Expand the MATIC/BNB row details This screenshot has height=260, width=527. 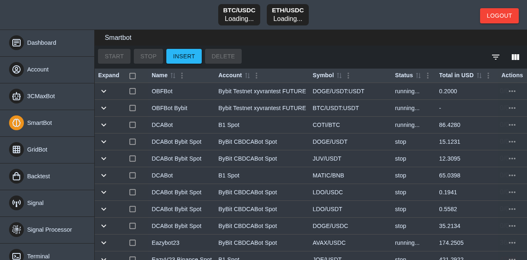(104, 175)
